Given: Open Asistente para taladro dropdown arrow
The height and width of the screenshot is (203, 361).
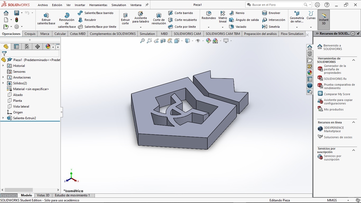Looking at the screenshot, I should tap(141, 27).
